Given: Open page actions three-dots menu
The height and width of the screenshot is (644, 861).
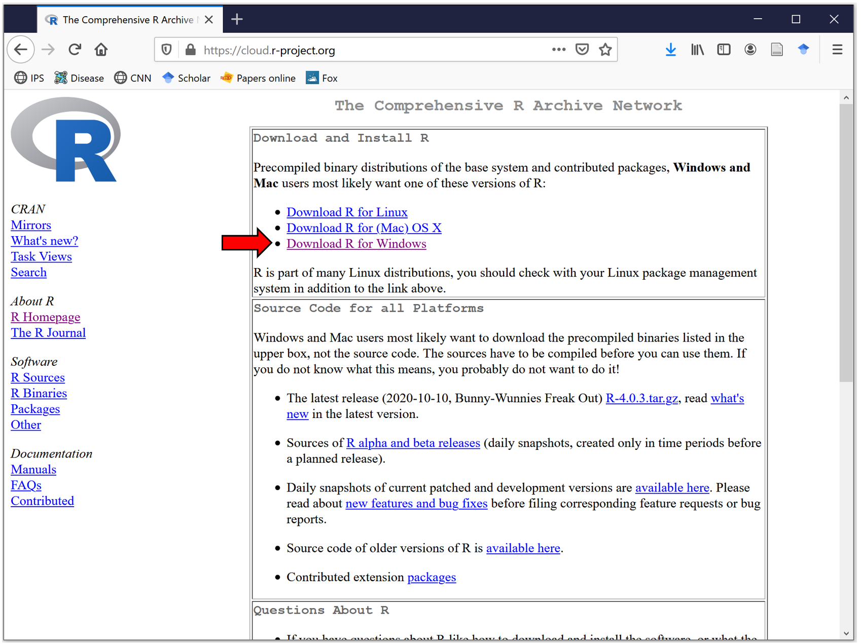Looking at the screenshot, I should click(559, 50).
